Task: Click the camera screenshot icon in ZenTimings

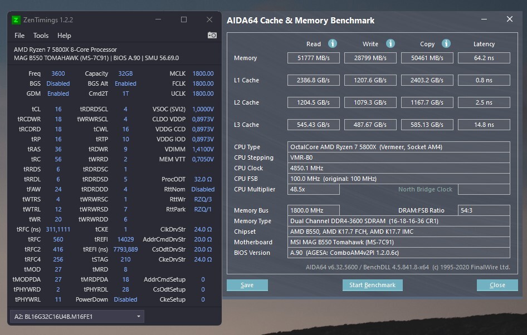Action: (212, 35)
